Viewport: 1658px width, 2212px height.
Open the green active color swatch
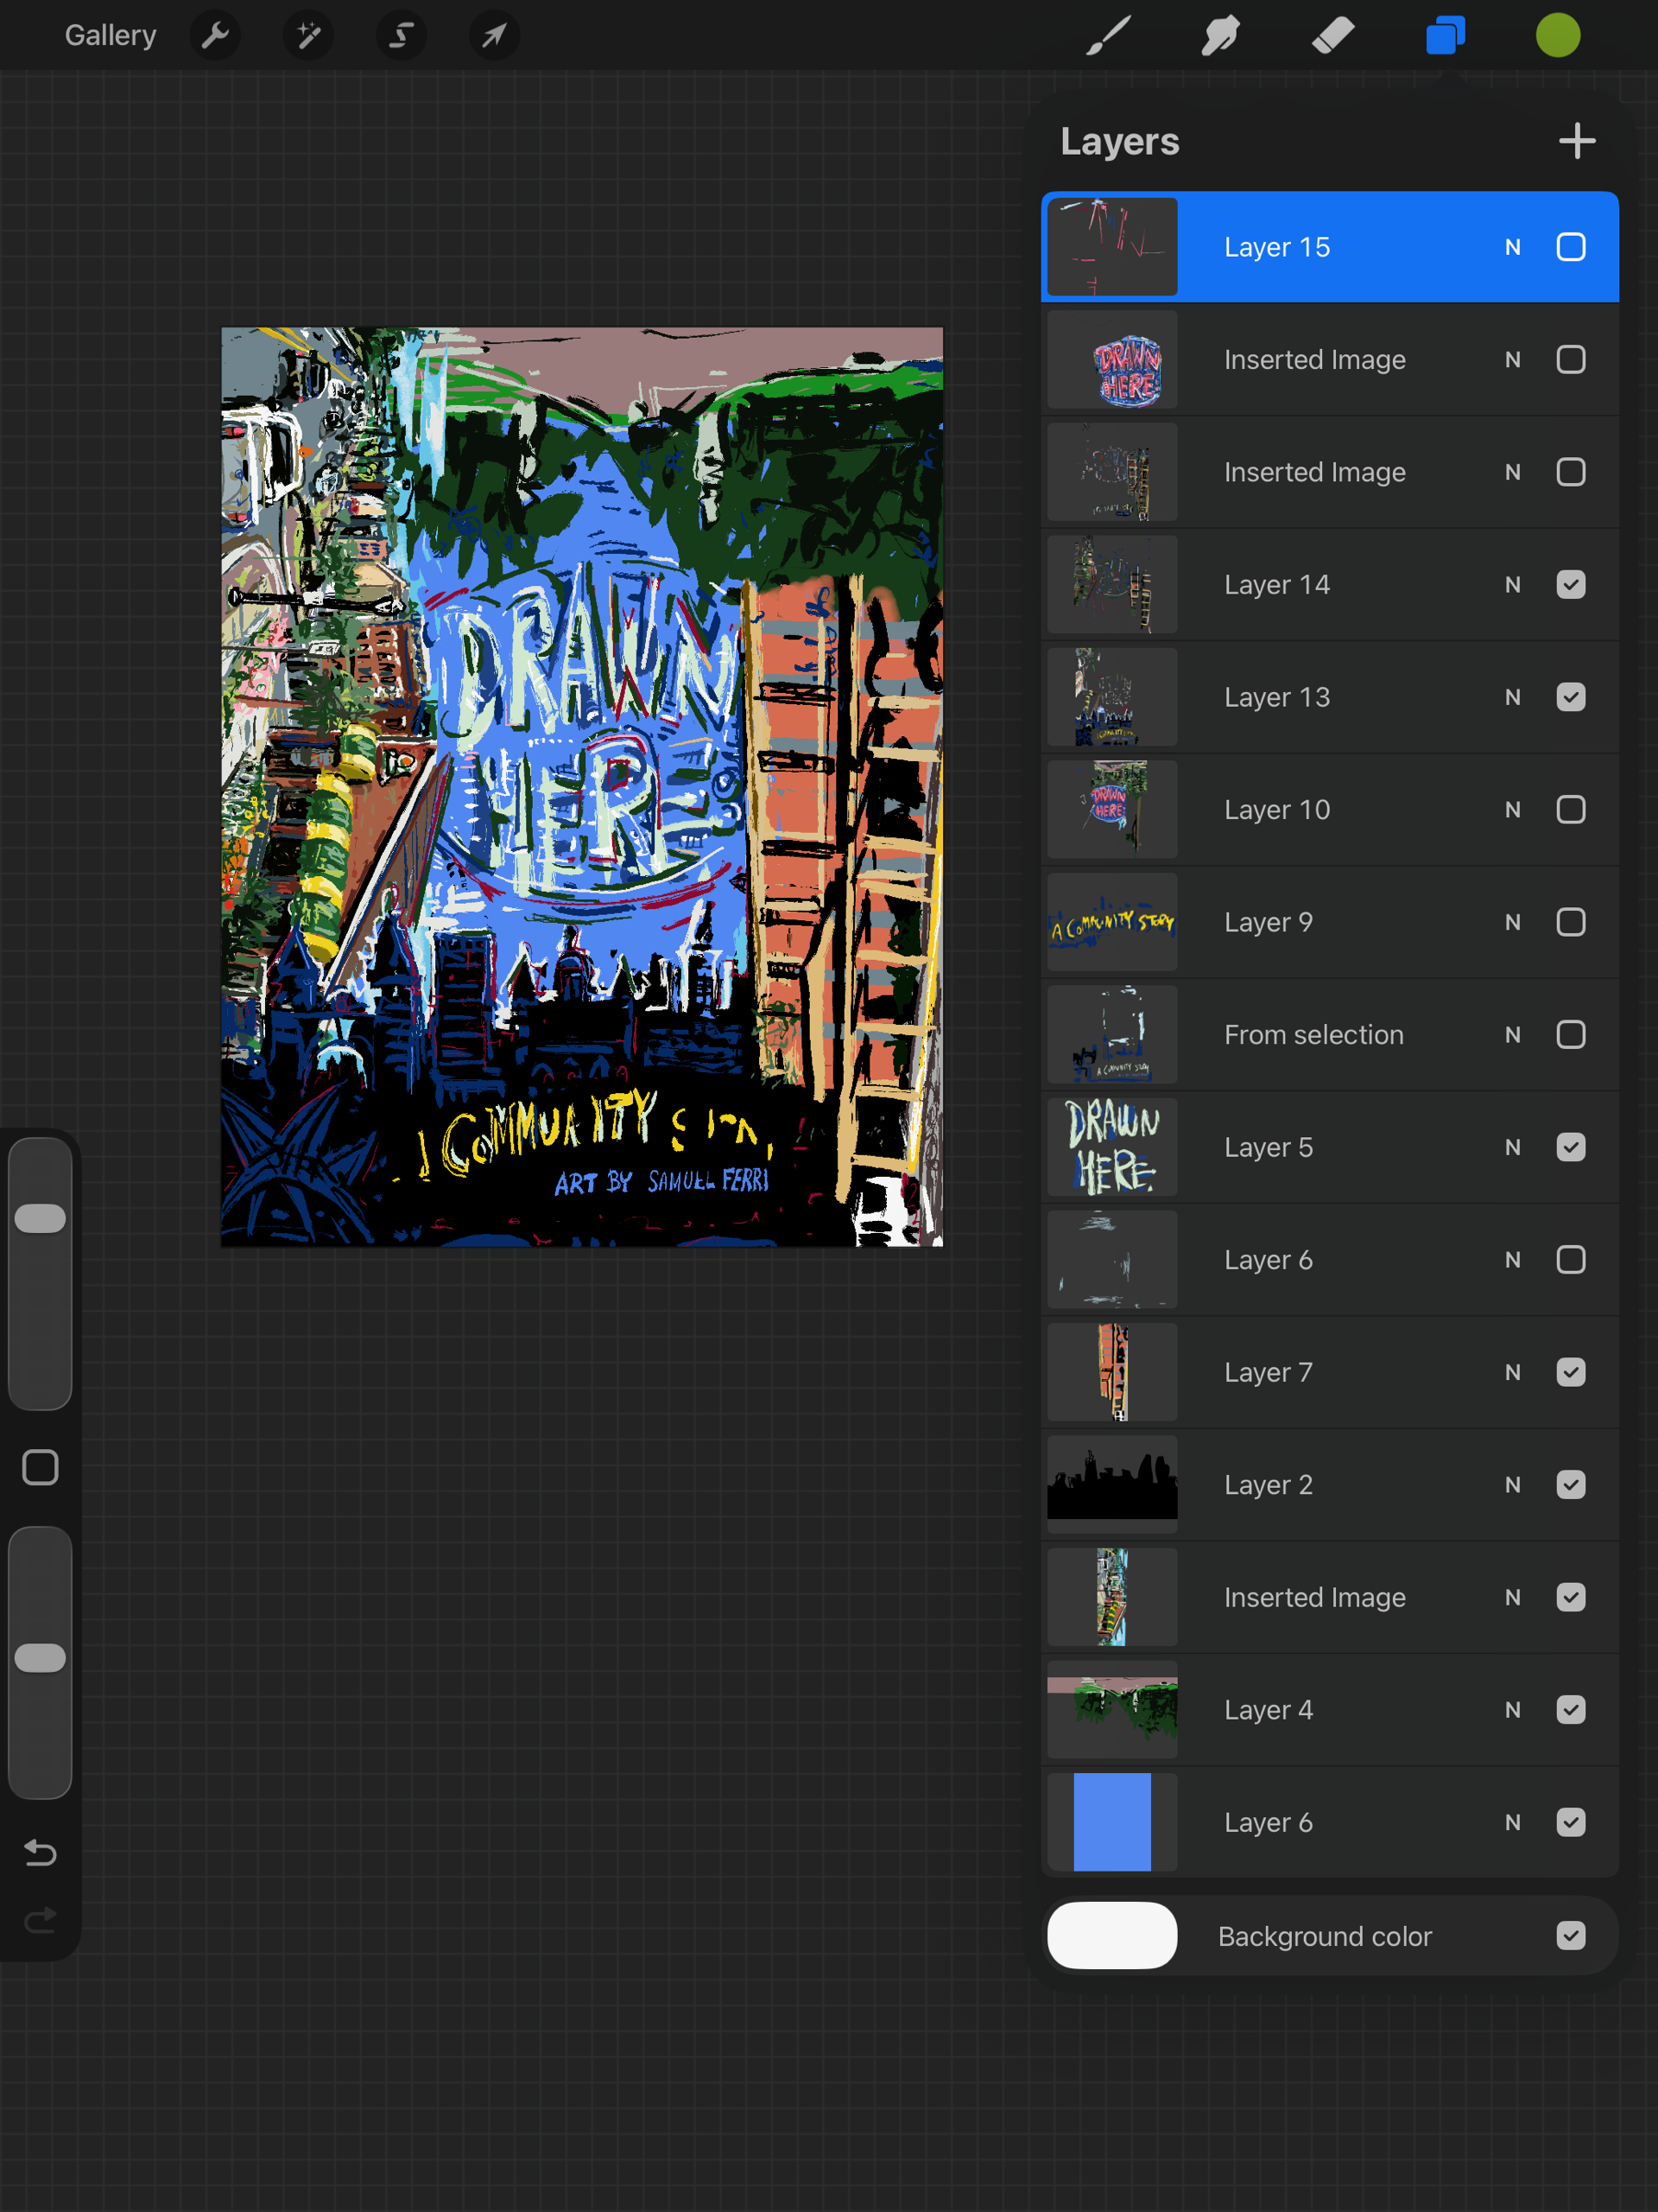pyautogui.click(x=1557, y=36)
